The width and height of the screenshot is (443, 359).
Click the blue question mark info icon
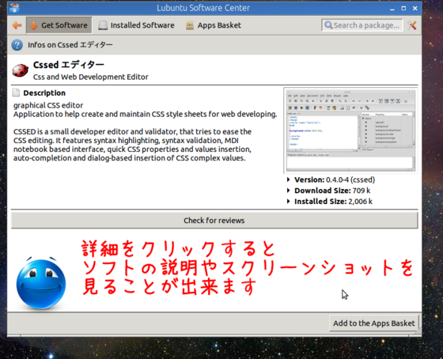click(17, 45)
